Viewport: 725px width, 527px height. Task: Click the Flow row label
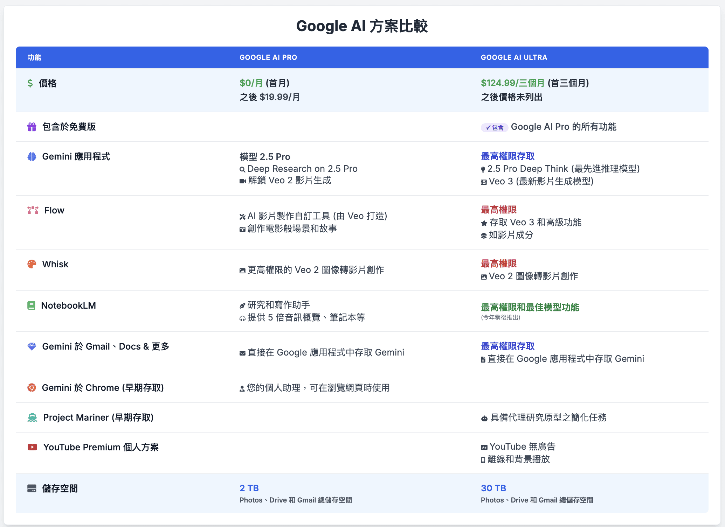(x=54, y=210)
